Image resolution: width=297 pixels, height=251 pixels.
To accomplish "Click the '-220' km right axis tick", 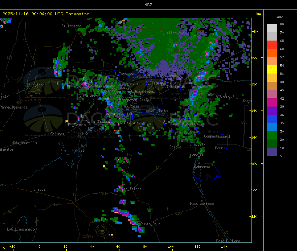I will (x=254, y=217).
